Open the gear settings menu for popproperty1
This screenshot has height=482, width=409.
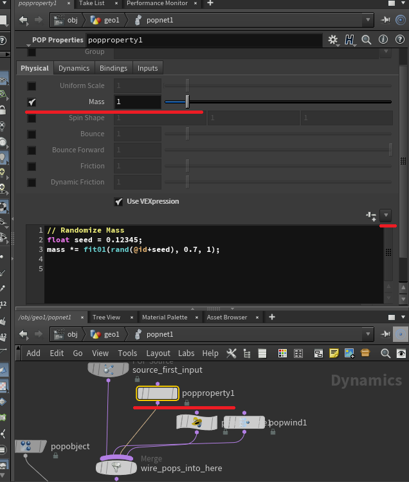tap(332, 40)
